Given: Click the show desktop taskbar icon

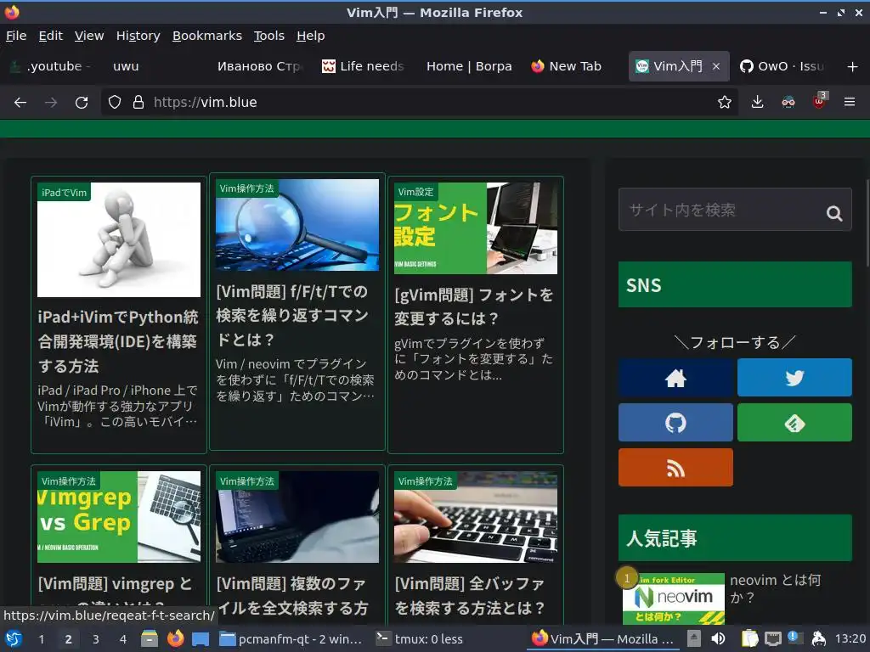Looking at the screenshot, I should 201,639.
